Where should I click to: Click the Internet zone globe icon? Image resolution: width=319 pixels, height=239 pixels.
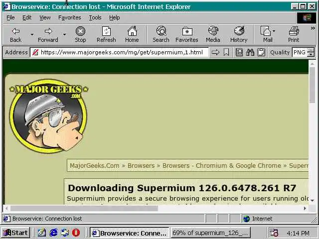pyautogui.click(x=246, y=219)
